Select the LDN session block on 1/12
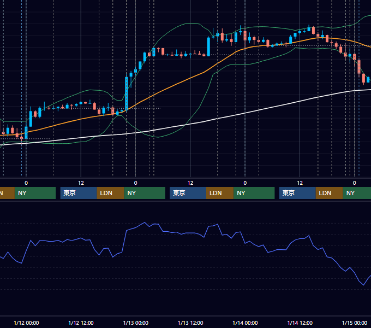The image size is (371, 328). tap(111, 193)
